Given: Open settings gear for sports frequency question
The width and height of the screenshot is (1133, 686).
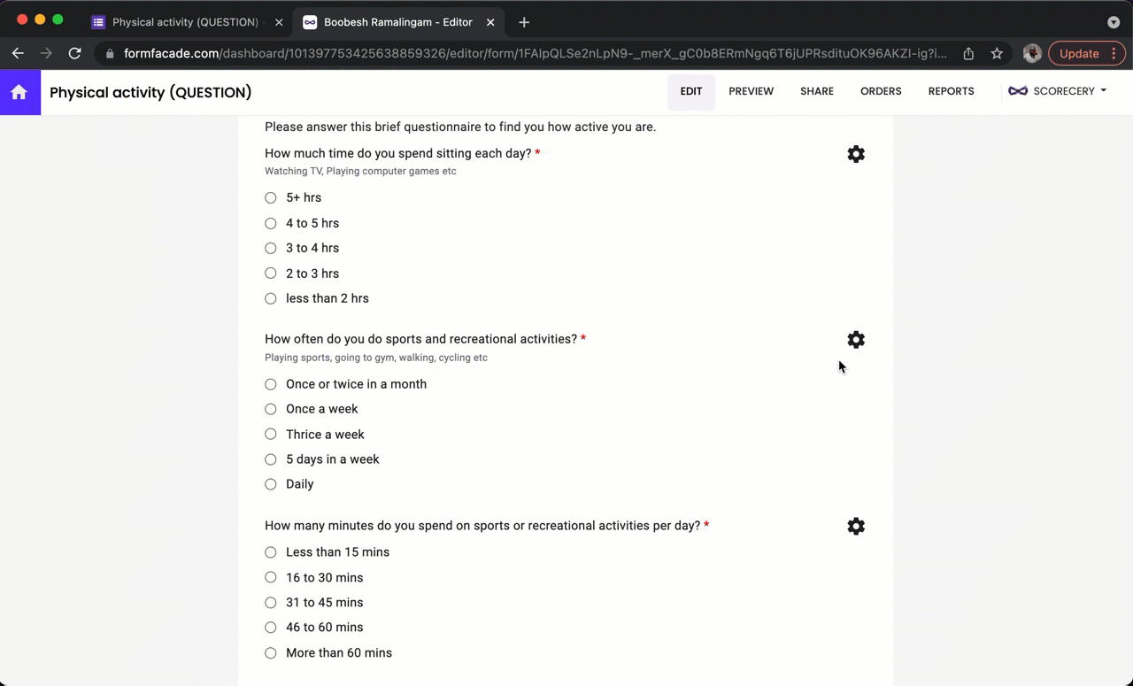Looking at the screenshot, I should pos(855,340).
